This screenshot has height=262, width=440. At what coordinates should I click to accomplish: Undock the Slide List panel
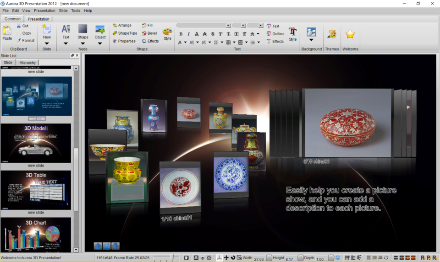[72, 55]
